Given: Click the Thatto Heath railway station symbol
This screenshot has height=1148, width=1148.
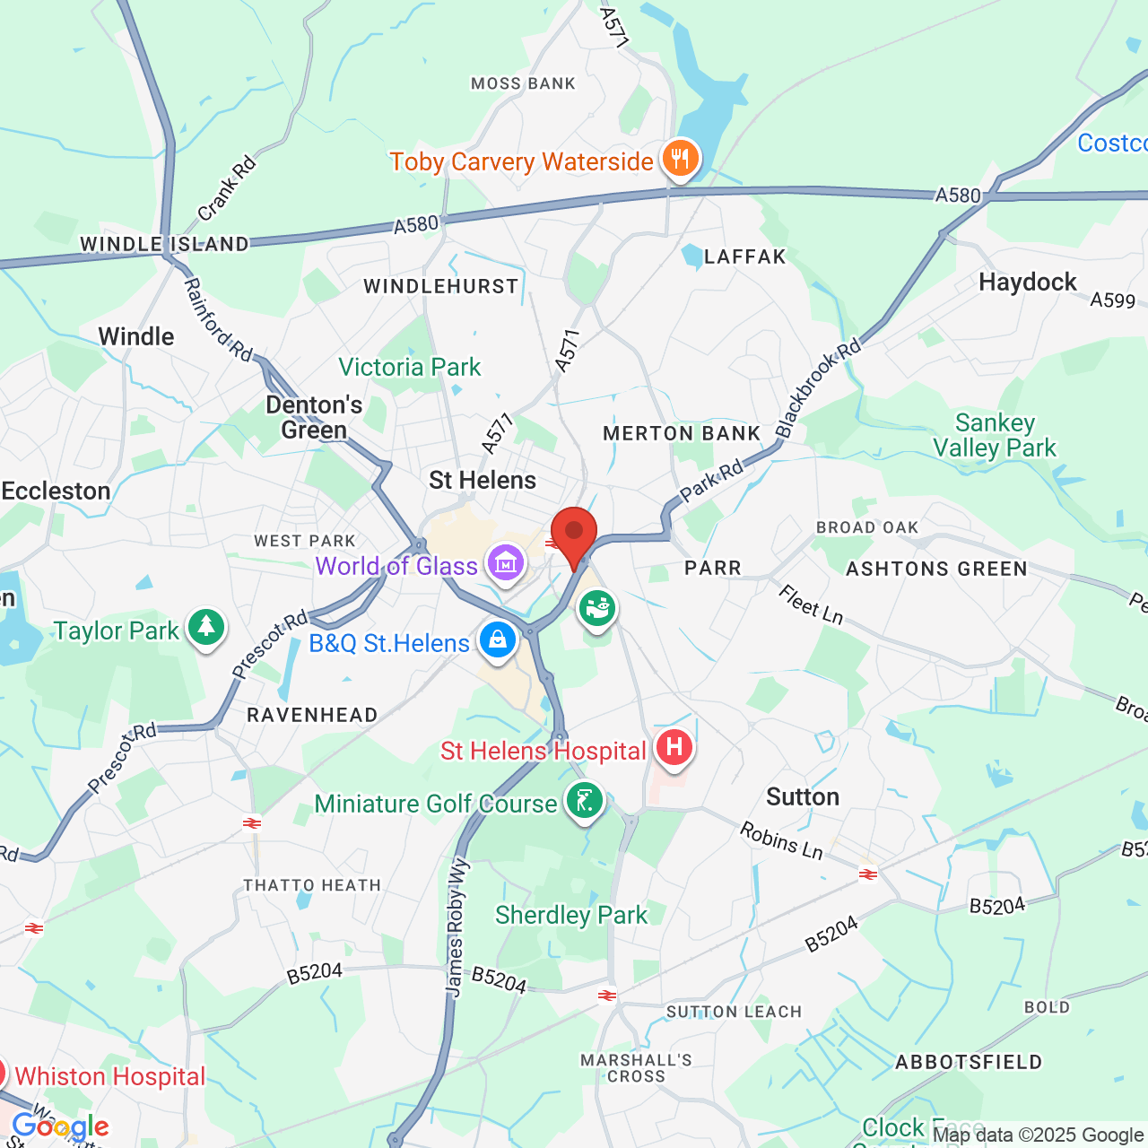Looking at the screenshot, I should click(252, 822).
